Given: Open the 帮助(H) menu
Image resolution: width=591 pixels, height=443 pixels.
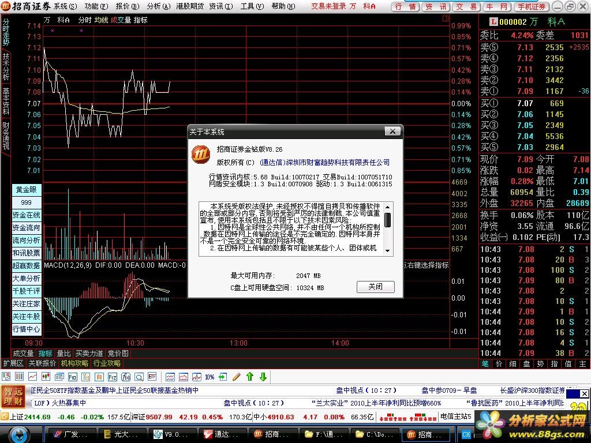Looking at the screenshot, I should (x=283, y=6).
